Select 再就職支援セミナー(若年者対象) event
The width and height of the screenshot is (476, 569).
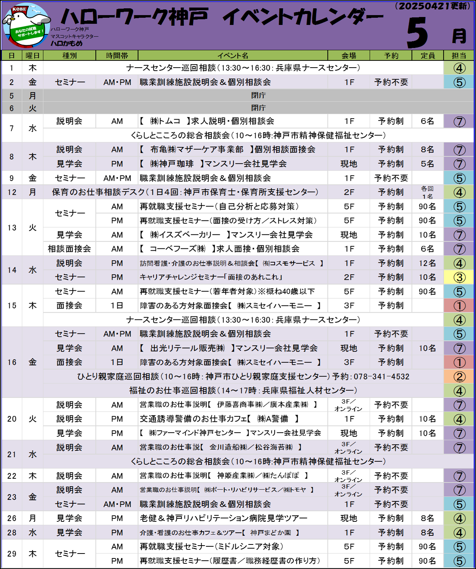(227, 291)
